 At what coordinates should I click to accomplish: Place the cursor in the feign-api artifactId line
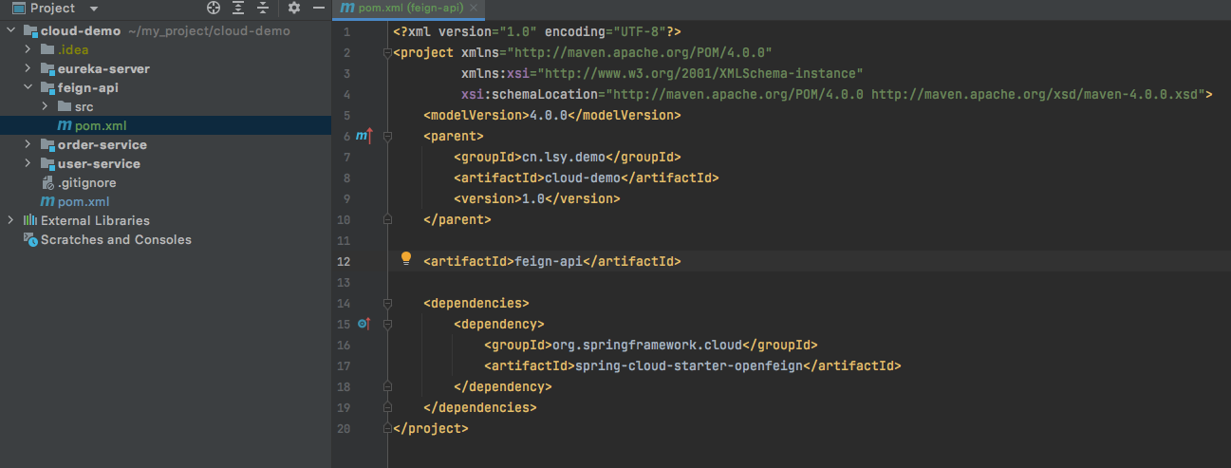(x=552, y=260)
